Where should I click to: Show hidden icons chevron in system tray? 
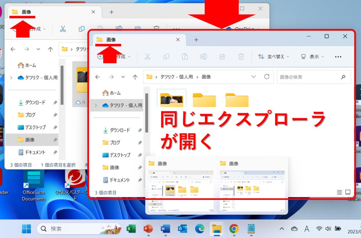pos(282,229)
